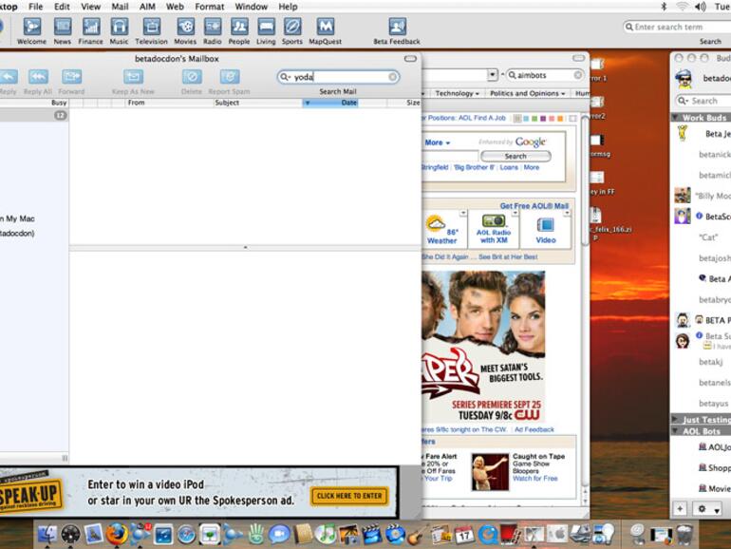The image size is (731, 549).
Task: Collapse the Work Buds buddy group
Action: 675,117
